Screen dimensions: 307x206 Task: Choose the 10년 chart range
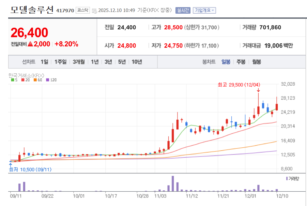point(137,62)
